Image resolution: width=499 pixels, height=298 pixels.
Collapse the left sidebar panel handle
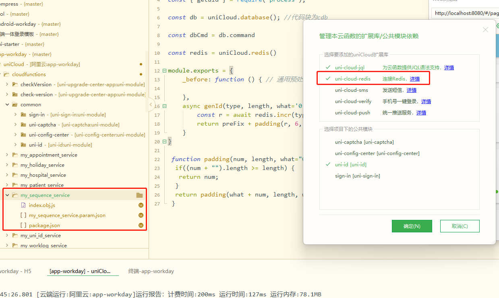point(151,105)
